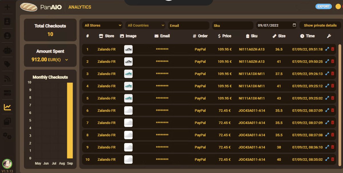This screenshot has height=173, width=343.
Task: Open the All Stores dropdown
Action: point(103,25)
